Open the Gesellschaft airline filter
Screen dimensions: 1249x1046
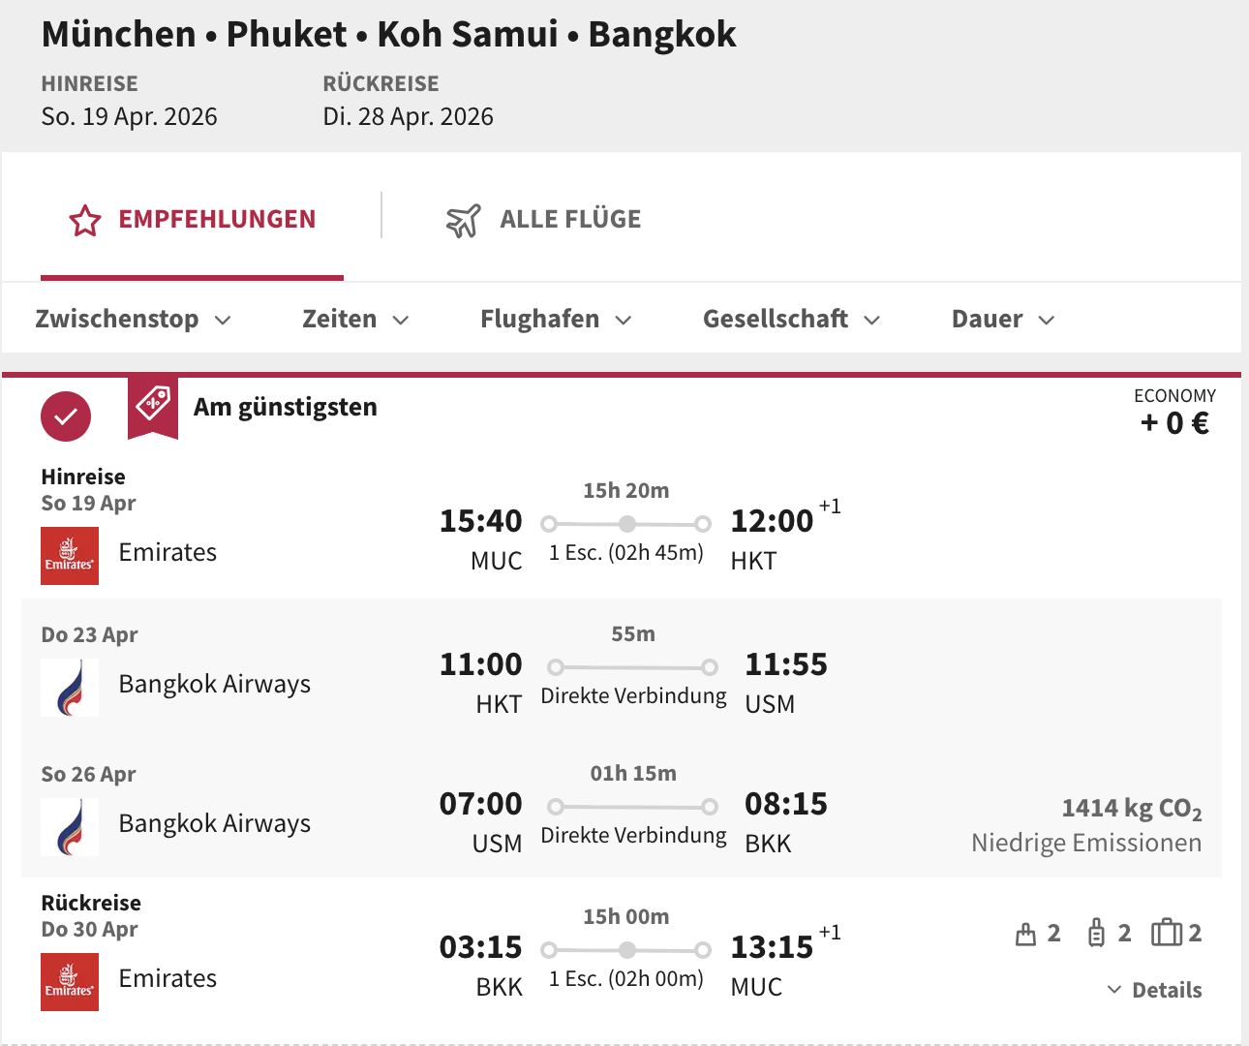tap(791, 319)
